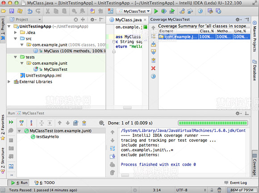Open the 2: Favorites side tab

pyautogui.click(x=3, y=127)
